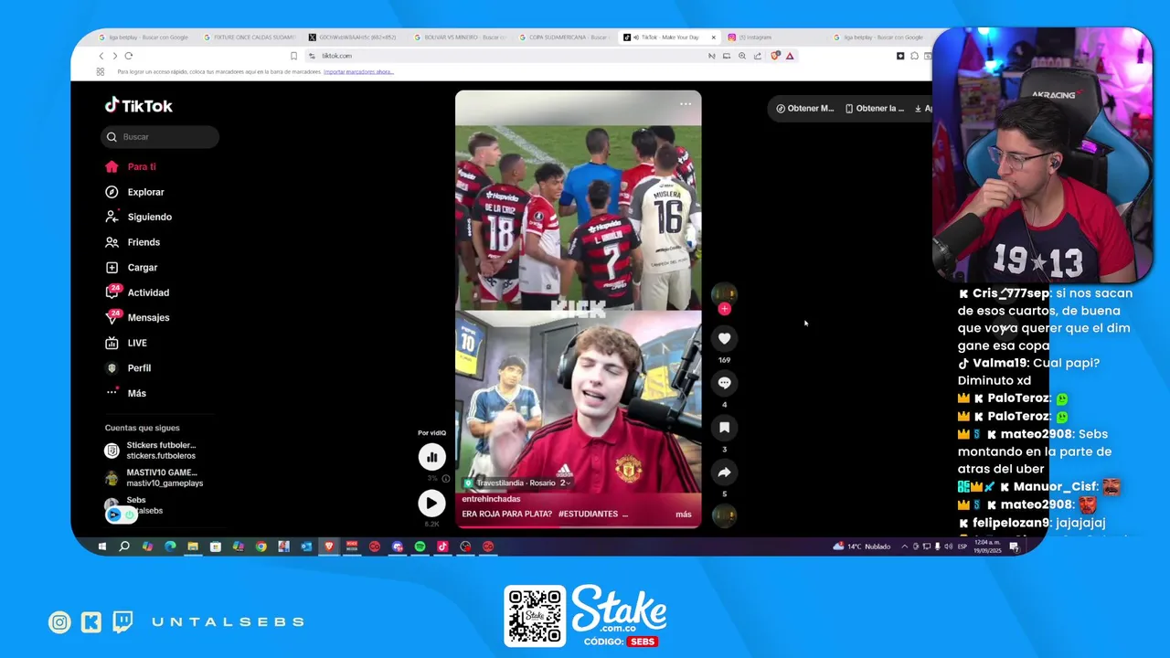1170x658 pixels.
Task: Open Brave Shields lion icon
Action: [775, 56]
